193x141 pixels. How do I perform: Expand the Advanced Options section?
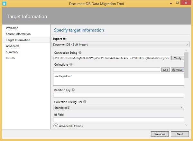point(56,126)
